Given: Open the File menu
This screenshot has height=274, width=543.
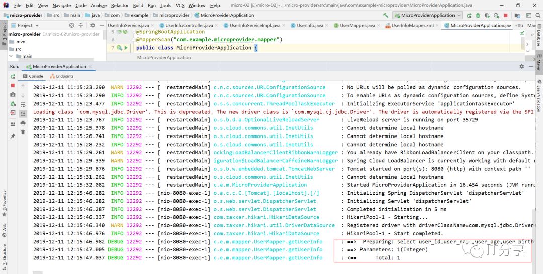Looking at the screenshot, I should [17, 5].
